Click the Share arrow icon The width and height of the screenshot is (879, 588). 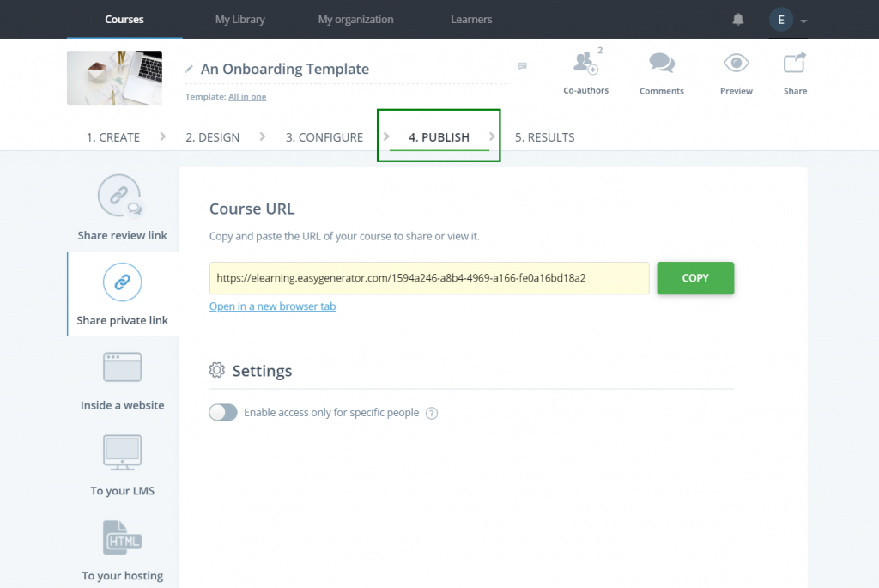(795, 64)
